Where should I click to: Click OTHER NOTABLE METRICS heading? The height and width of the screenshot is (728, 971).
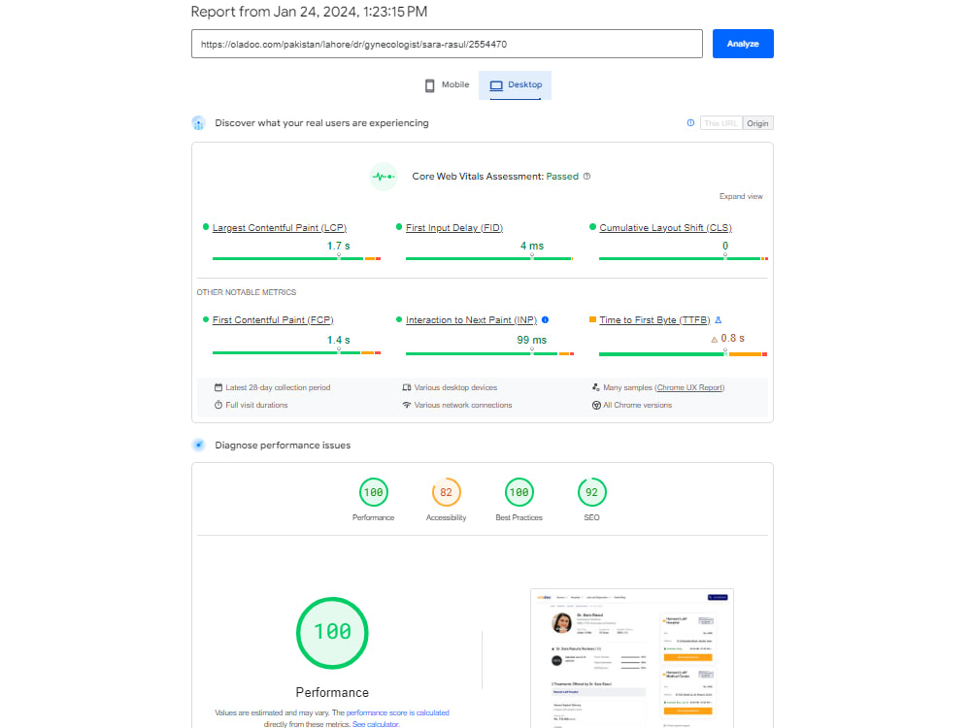coord(247,292)
